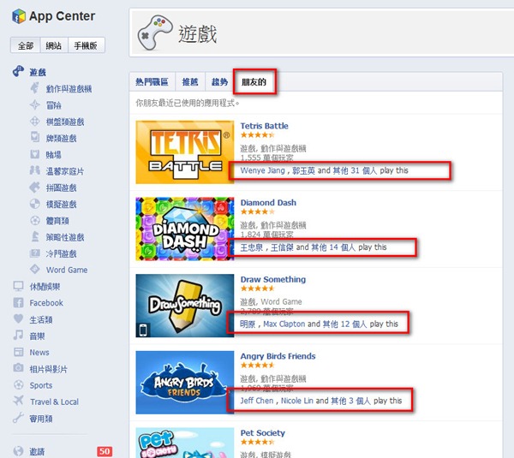Choose the Sports soccer ball icon

tap(18, 384)
